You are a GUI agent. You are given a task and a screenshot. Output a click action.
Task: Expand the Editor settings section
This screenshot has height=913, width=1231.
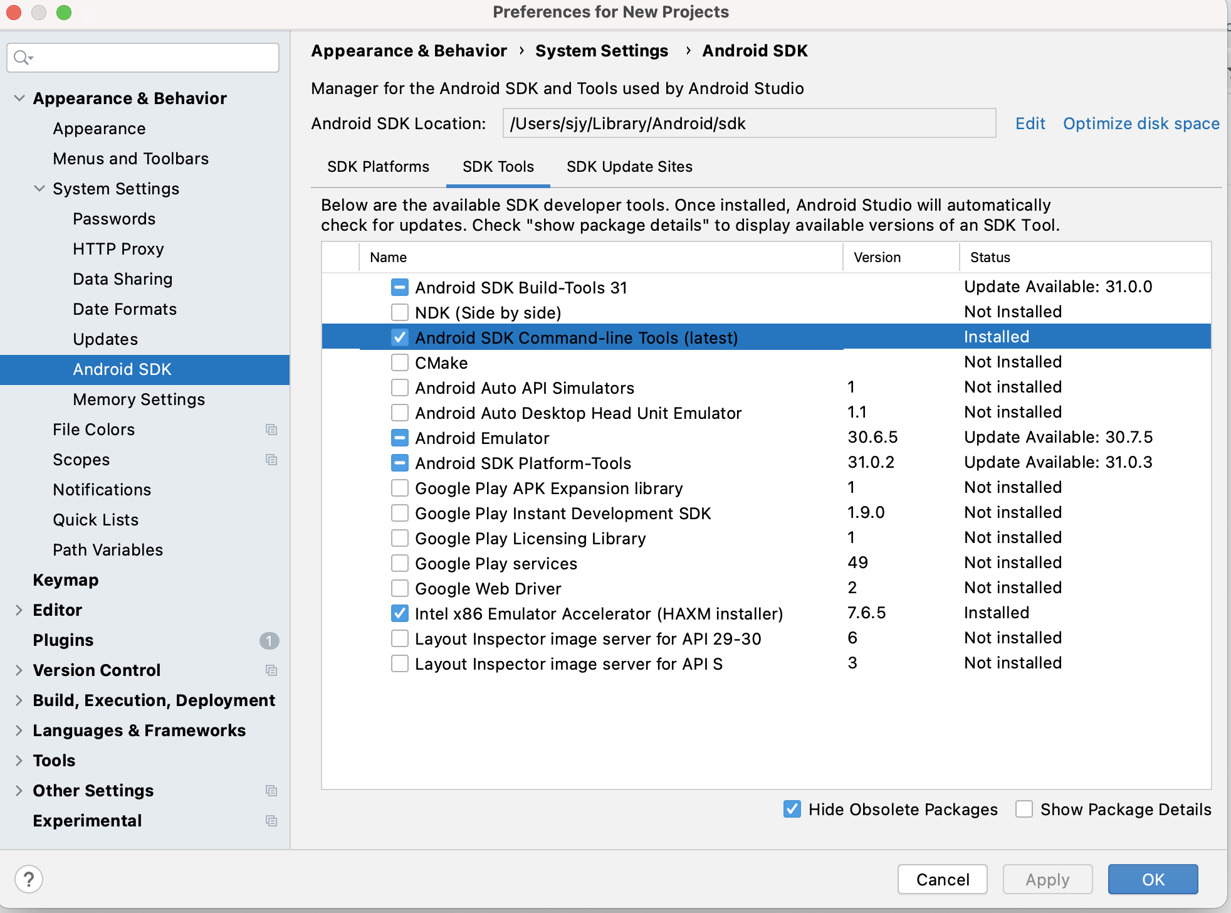pos(19,610)
